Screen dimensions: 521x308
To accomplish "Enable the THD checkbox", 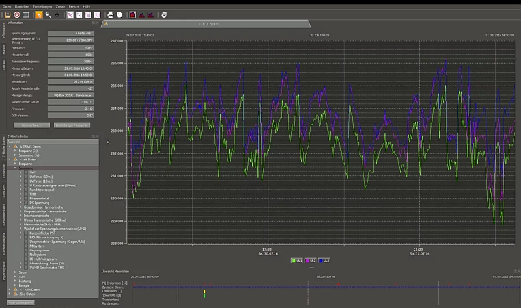I will point(26,194).
